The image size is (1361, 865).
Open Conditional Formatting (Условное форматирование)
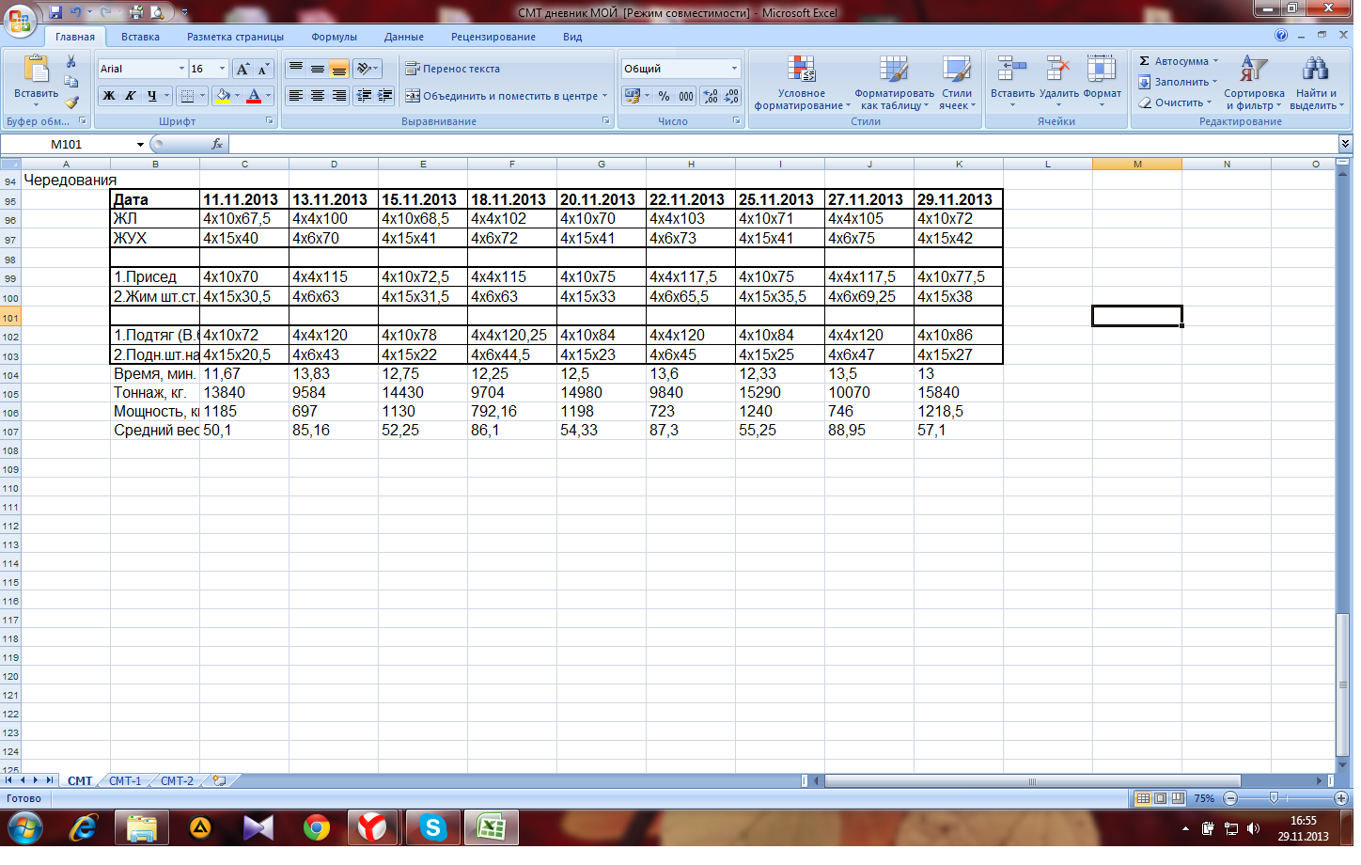click(801, 83)
